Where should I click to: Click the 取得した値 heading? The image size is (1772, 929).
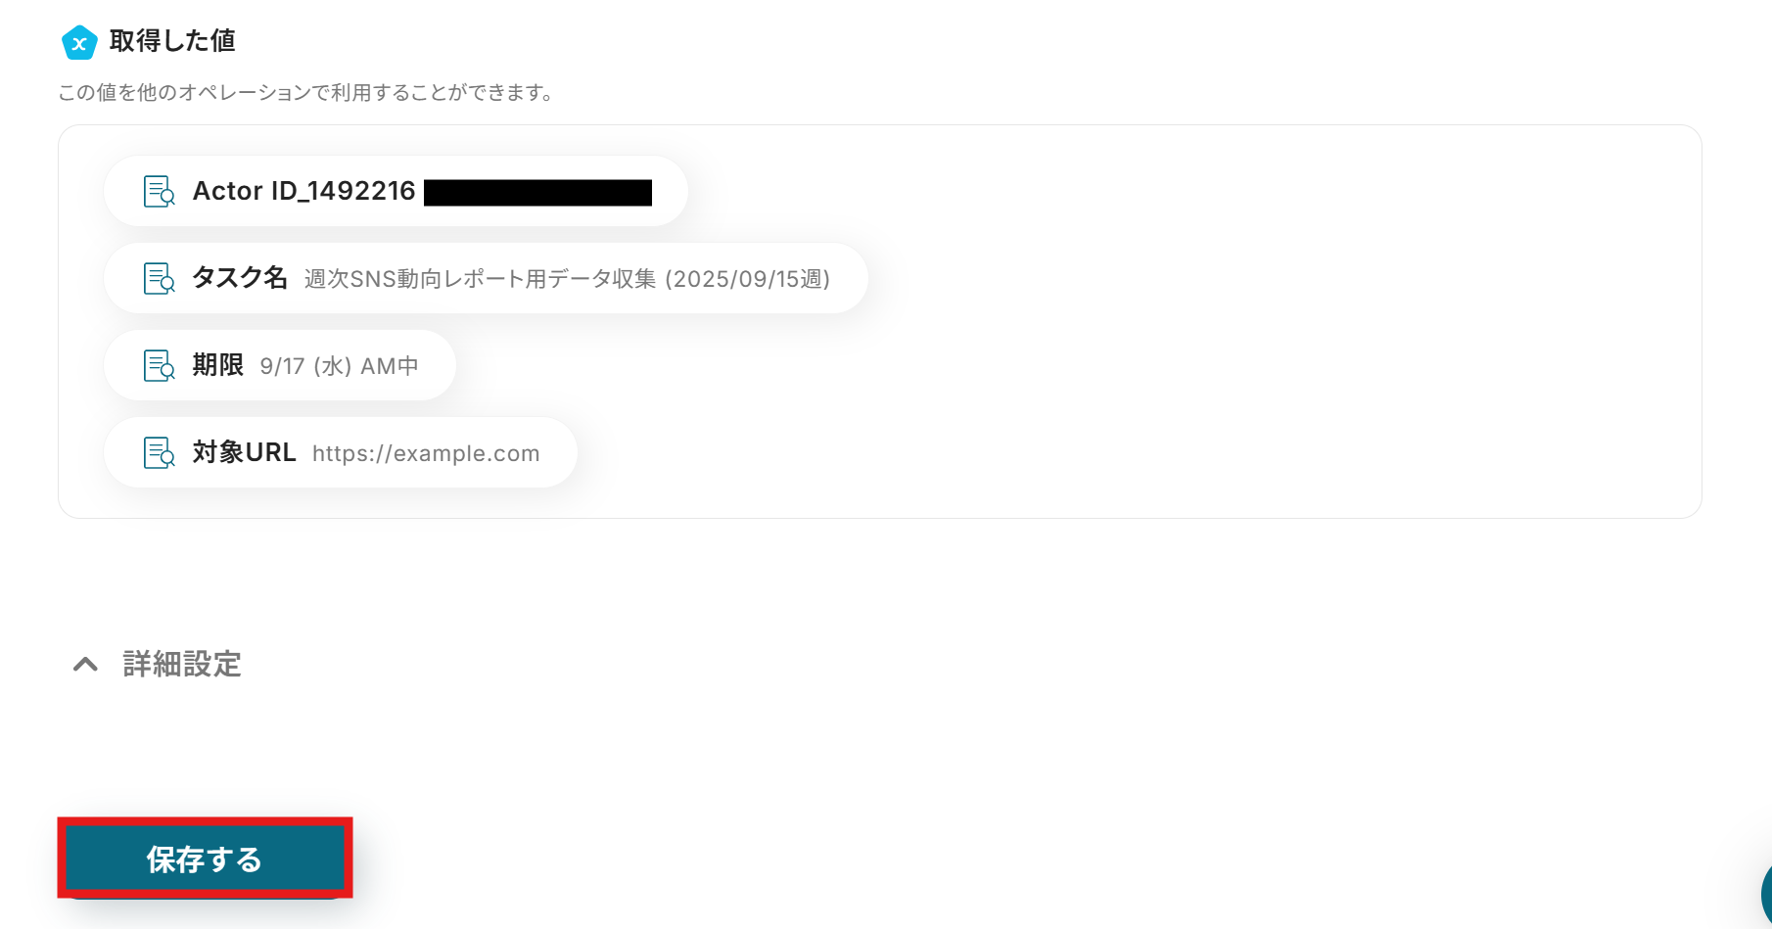point(172,41)
